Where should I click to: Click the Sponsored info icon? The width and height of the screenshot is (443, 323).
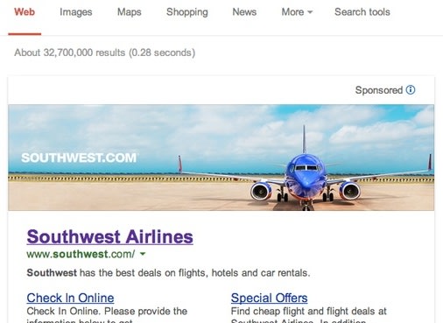[411, 90]
